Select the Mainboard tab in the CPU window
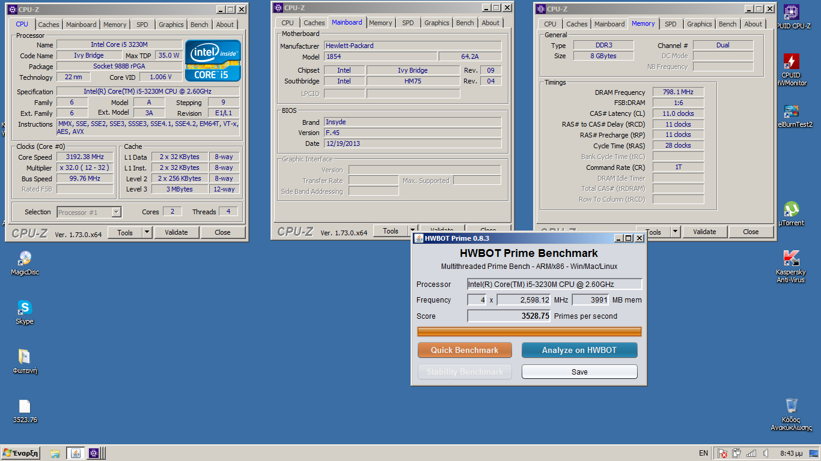 pos(81,25)
